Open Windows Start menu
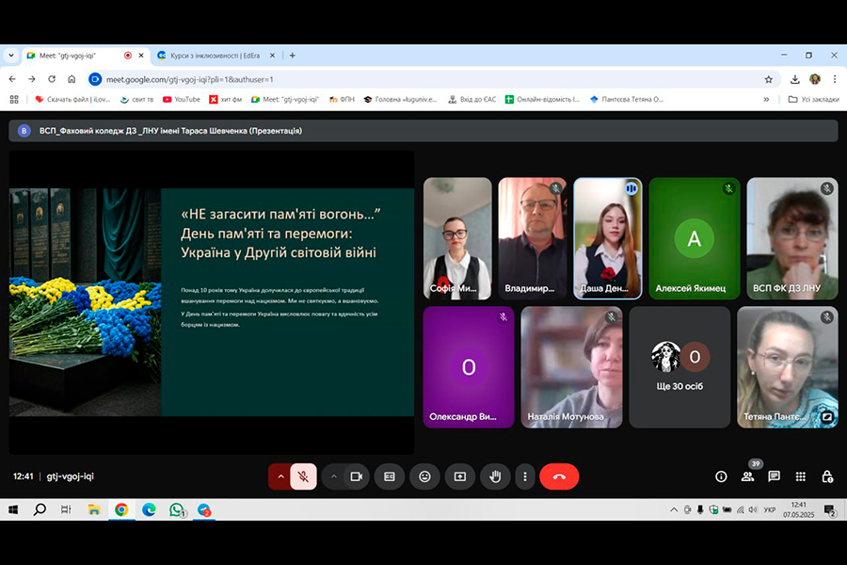This screenshot has height=565, width=847. pyautogui.click(x=13, y=509)
